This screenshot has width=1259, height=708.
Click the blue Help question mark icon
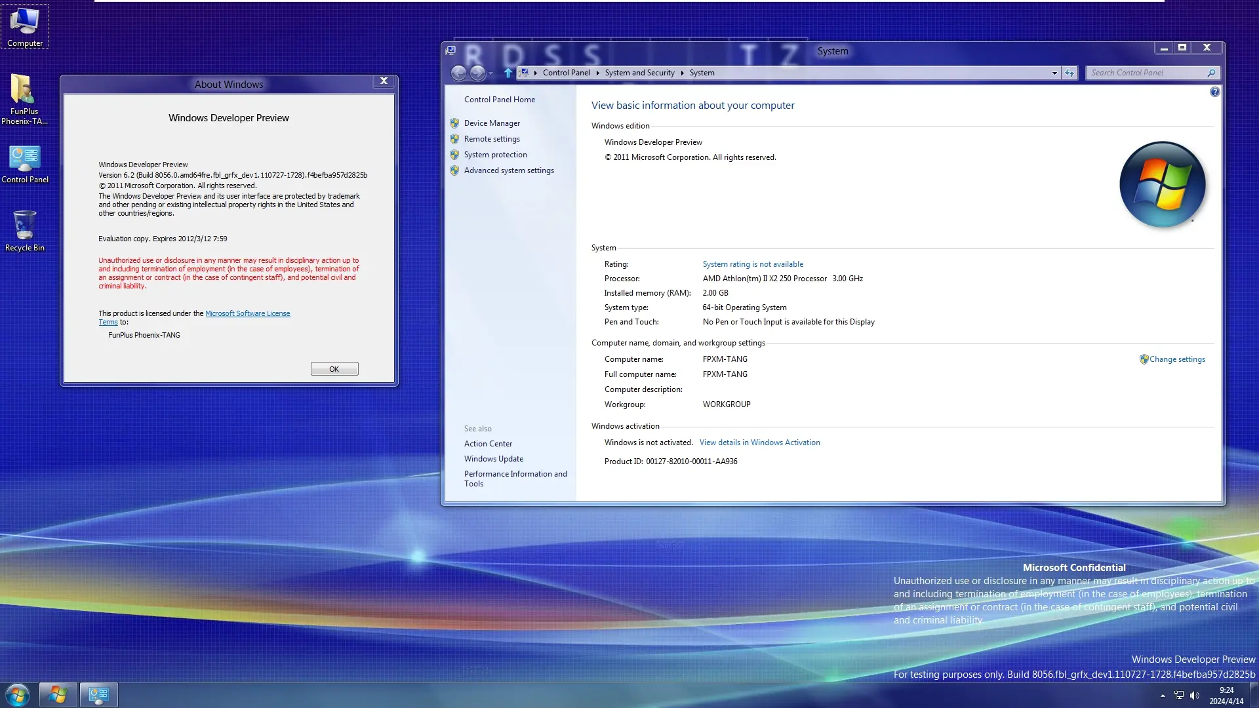pyautogui.click(x=1214, y=92)
